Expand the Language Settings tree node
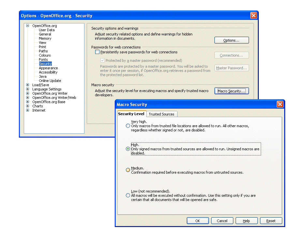 pos(28,89)
